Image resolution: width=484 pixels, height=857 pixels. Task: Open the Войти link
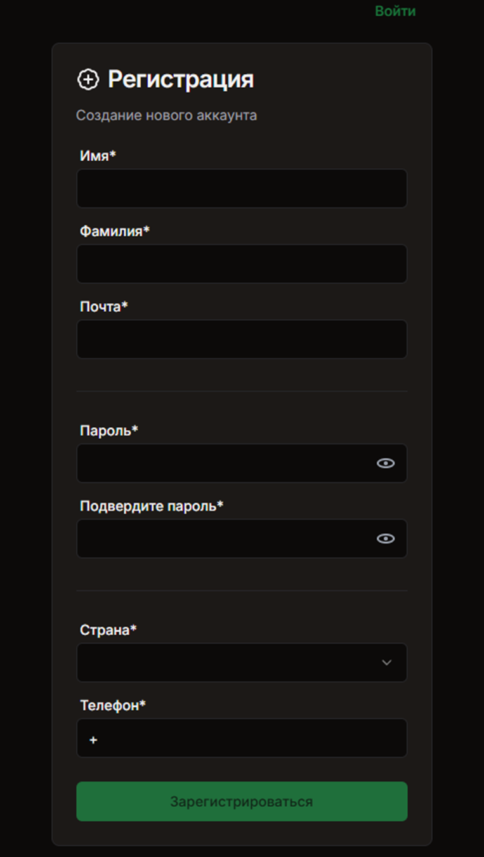pos(395,11)
